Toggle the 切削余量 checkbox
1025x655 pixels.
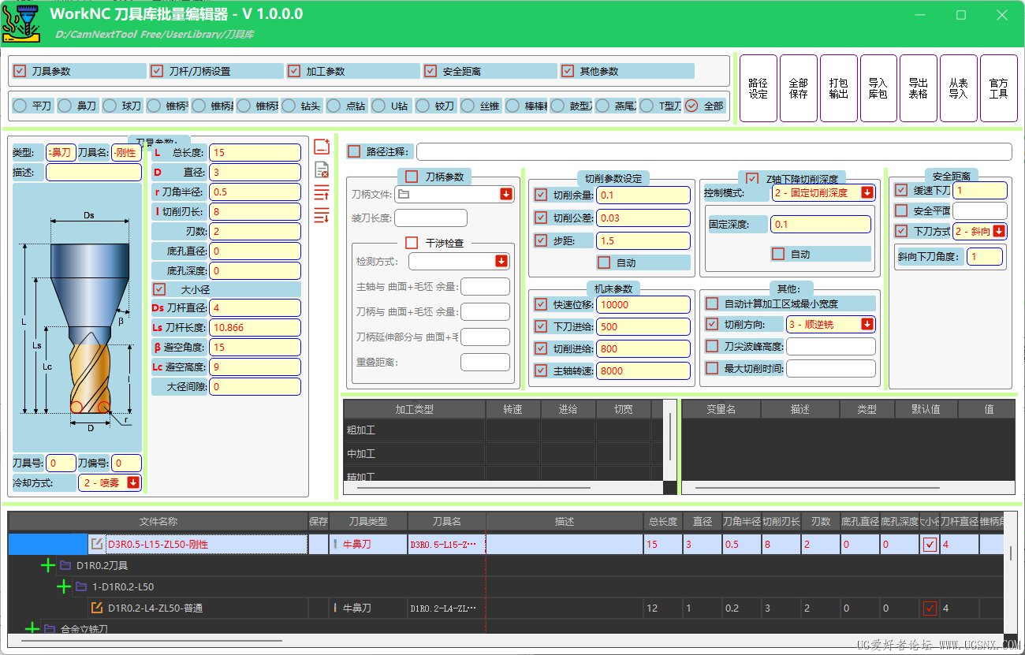541,195
